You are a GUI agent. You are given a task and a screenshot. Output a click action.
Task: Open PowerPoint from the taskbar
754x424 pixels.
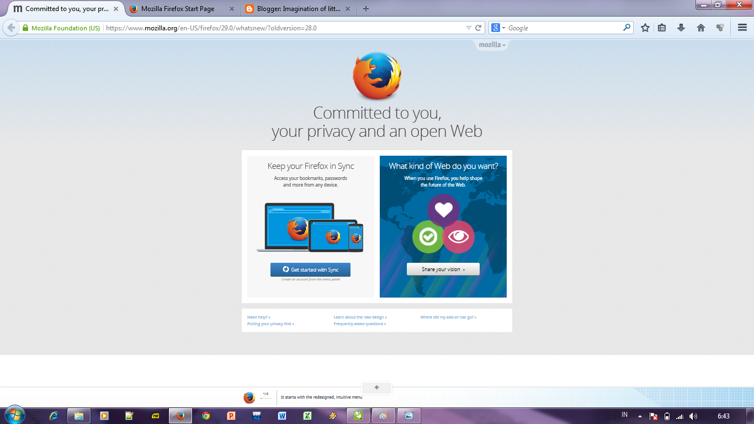tap(231, 416)
